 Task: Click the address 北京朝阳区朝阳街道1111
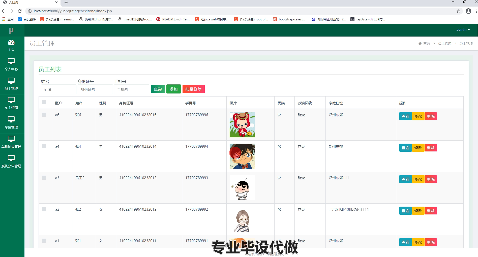(349, 209)
